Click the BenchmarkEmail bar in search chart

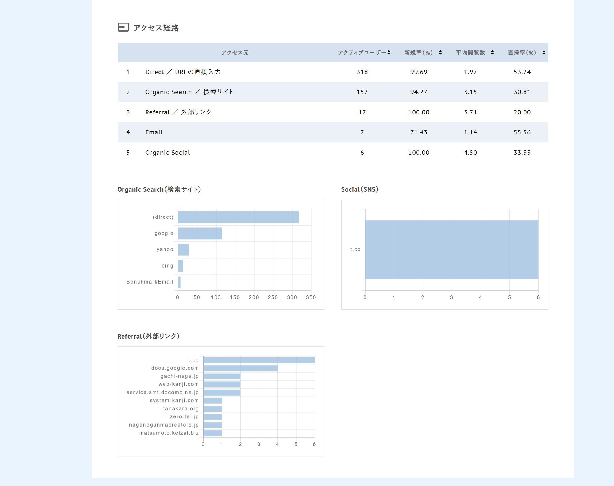coord(179,282)
